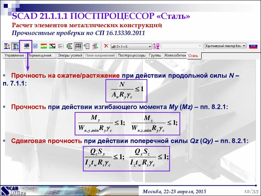Click the gray factor table icon

(x=61, y=46)
